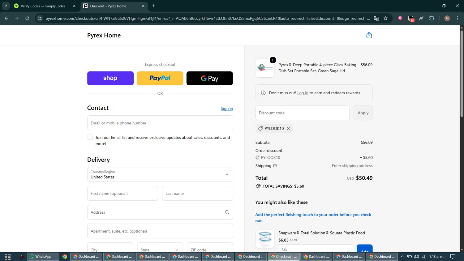The image size is (464, 261).
Task: Close the Checkout Pyrex Home tab
Action: coord(143,6)
